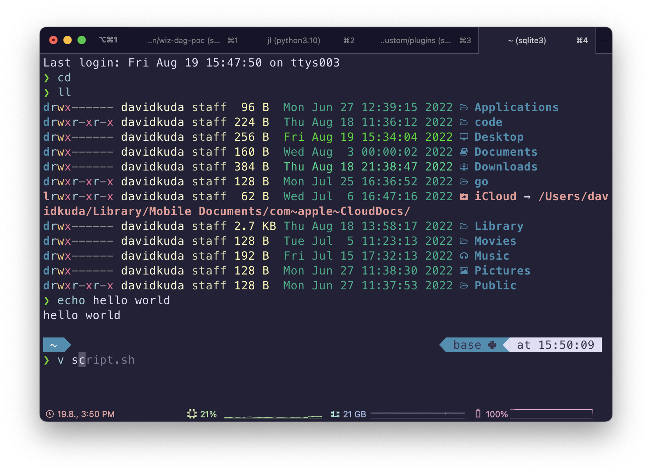
Task: Click the monitor icon beside Desktop
Action: pyautogui.click(x=464, y=137)
